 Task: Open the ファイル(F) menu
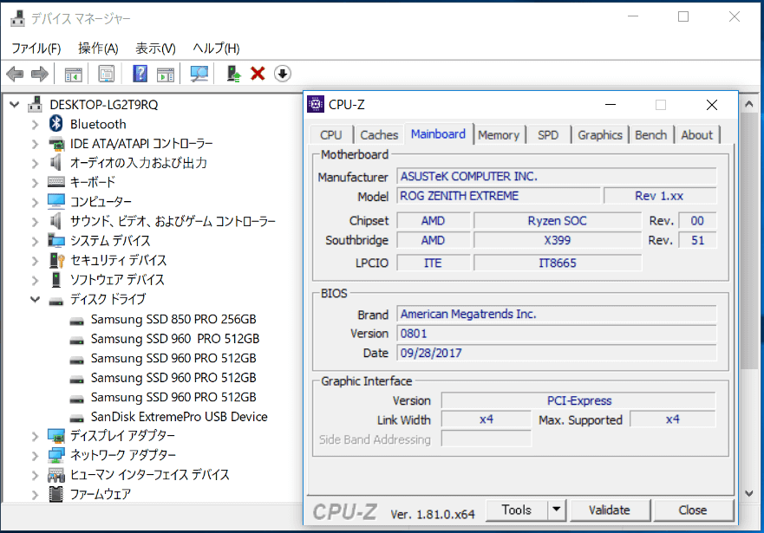pos(36,49)
